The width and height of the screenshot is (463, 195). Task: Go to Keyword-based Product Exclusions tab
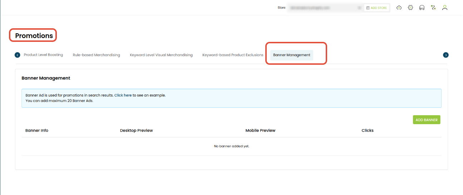(233, 55)
